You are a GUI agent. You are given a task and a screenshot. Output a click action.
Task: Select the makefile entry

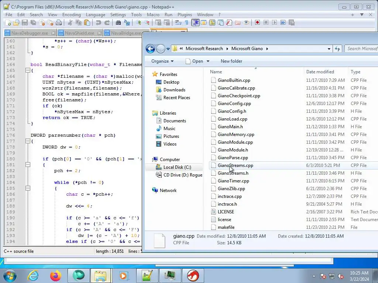tap(226, 227)
